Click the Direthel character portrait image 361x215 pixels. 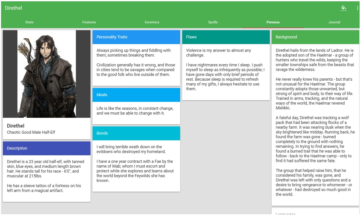(x=47, y=74)
